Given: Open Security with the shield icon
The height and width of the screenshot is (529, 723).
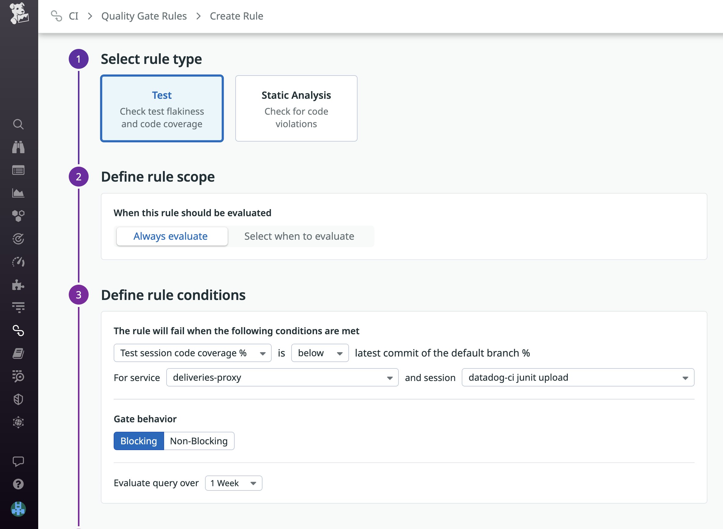Looking at the screenshot, I should click(x=19, y=399).
